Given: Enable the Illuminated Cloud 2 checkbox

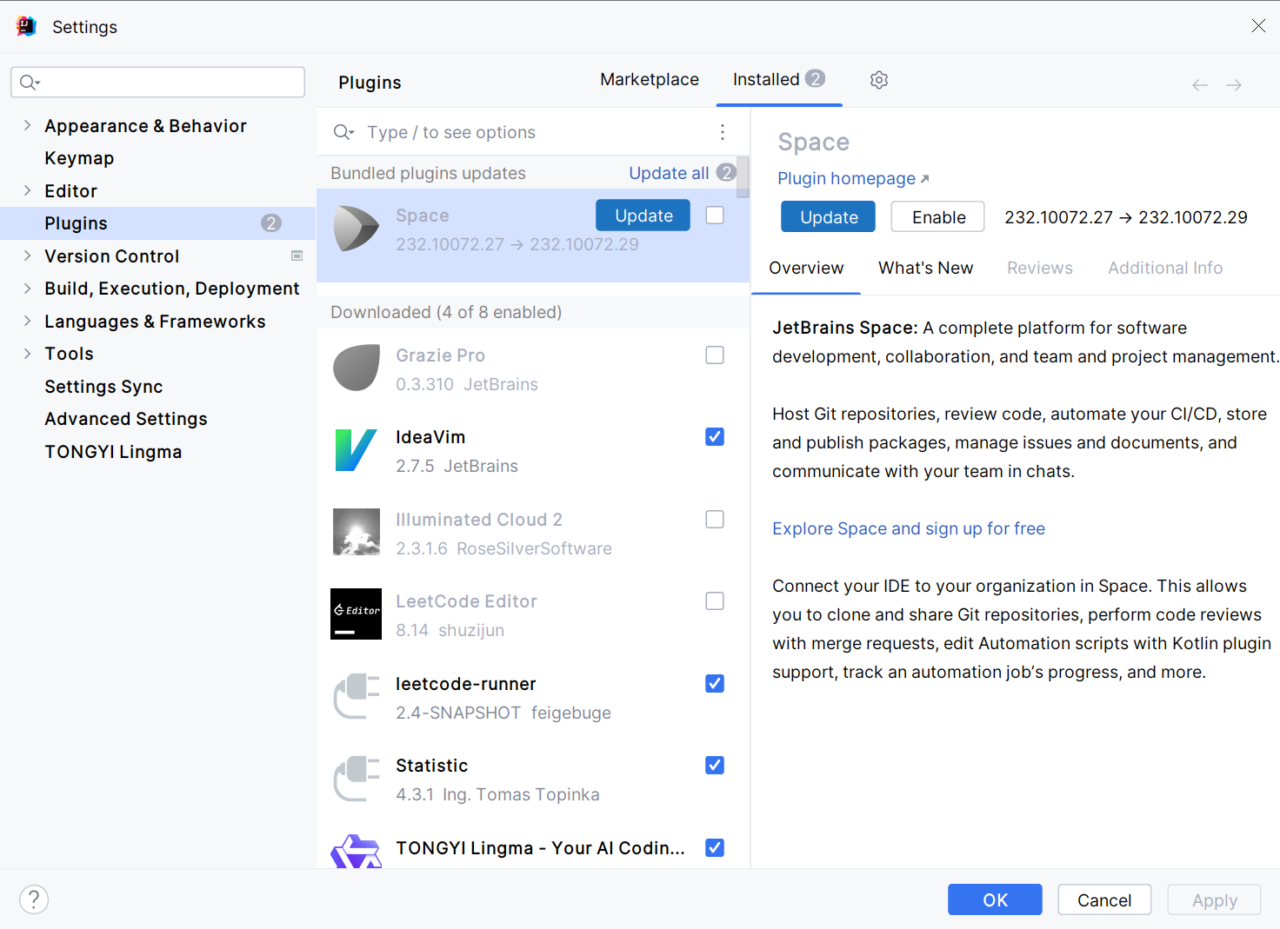Looking at the screenshot, I should click(715, 519).
